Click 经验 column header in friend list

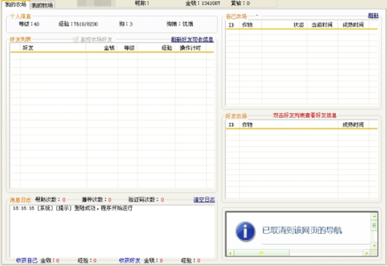pyautogui.click(x=157, y=47)
